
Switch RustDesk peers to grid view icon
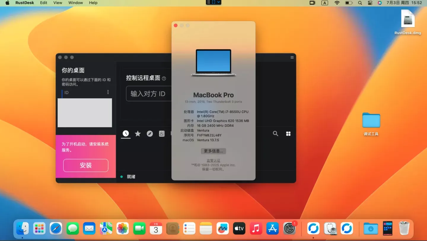(x=288, y=134)
